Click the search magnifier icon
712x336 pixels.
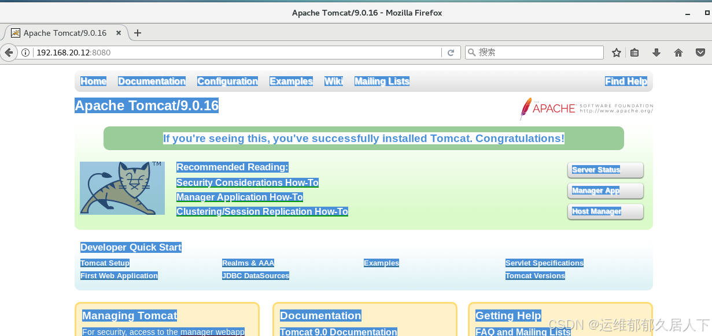pos(472,53)
